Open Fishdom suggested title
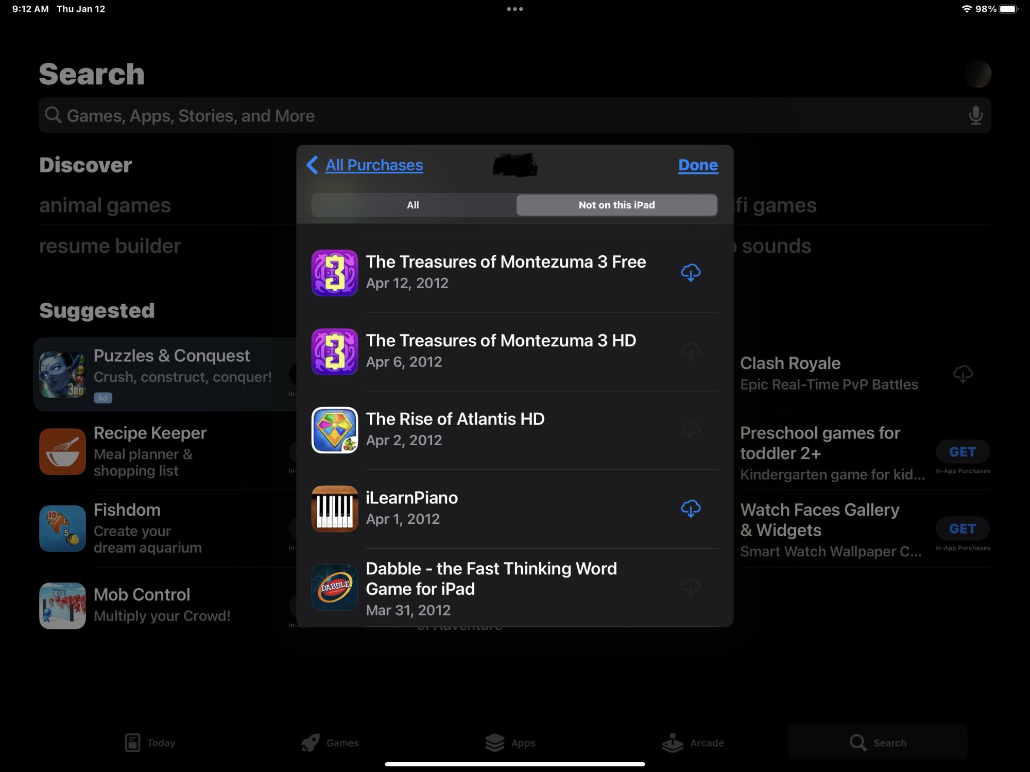 pos(127,510)
